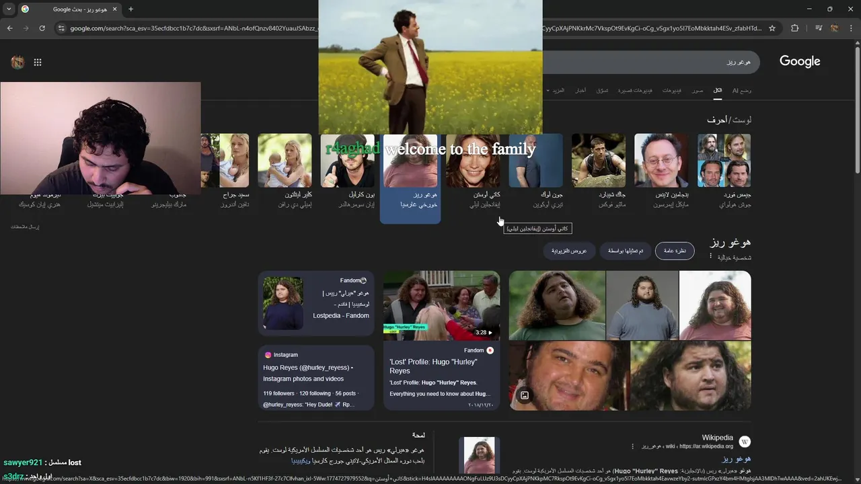The height and width of the screenshot is (484, 861).
Task: Open the tab search dropdown arrow
Action: click(x=9, y=9)
